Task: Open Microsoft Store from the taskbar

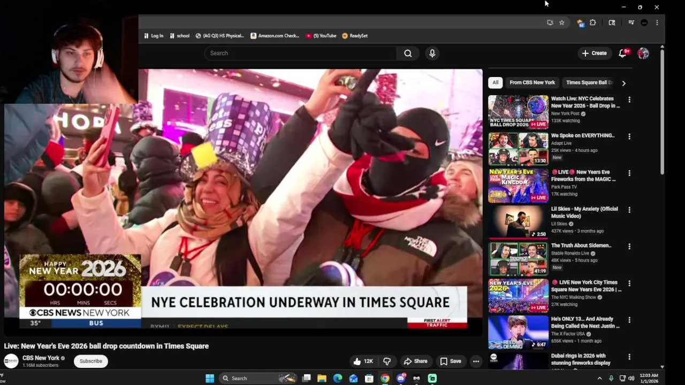Action: pyautogui.click(x=369, y=379)
